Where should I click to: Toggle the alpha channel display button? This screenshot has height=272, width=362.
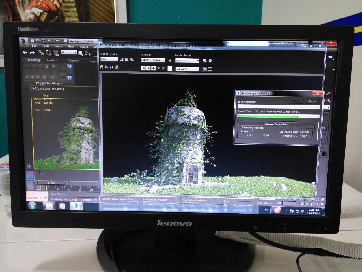158,68
